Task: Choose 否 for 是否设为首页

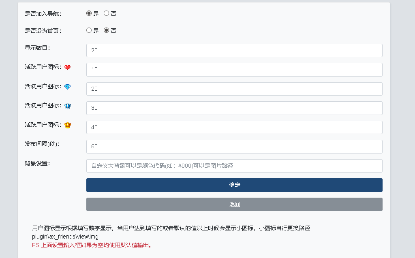Action: point(107,30)
